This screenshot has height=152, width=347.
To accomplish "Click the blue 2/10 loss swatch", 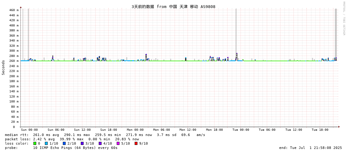I will (x=64, y=143).
